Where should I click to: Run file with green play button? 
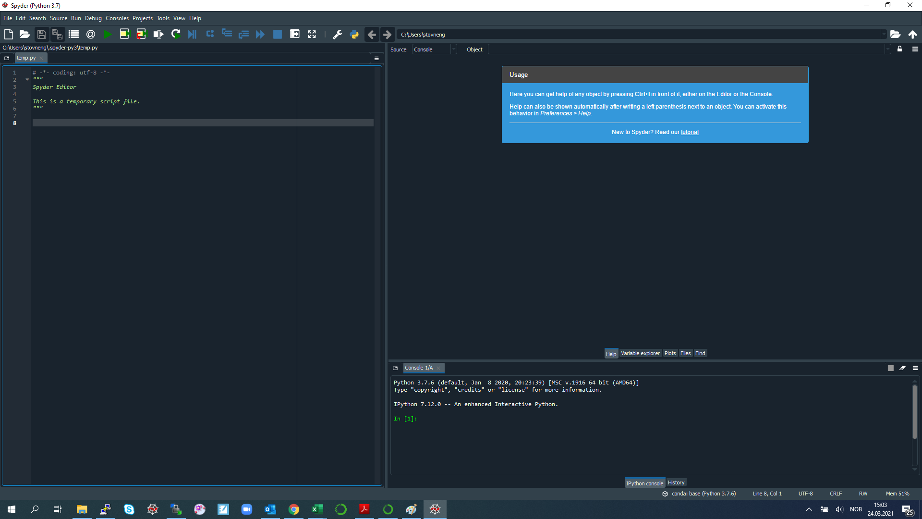coord(108,34)
